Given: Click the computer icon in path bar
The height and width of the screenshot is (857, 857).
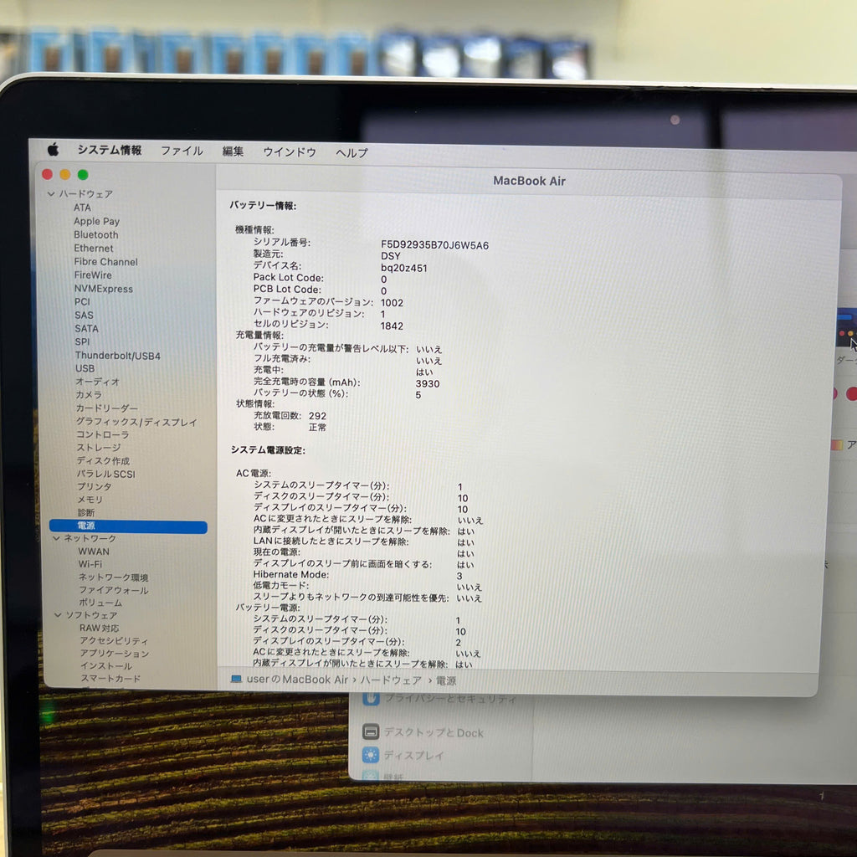Looking at the screenshot, I should click(236, 679).
